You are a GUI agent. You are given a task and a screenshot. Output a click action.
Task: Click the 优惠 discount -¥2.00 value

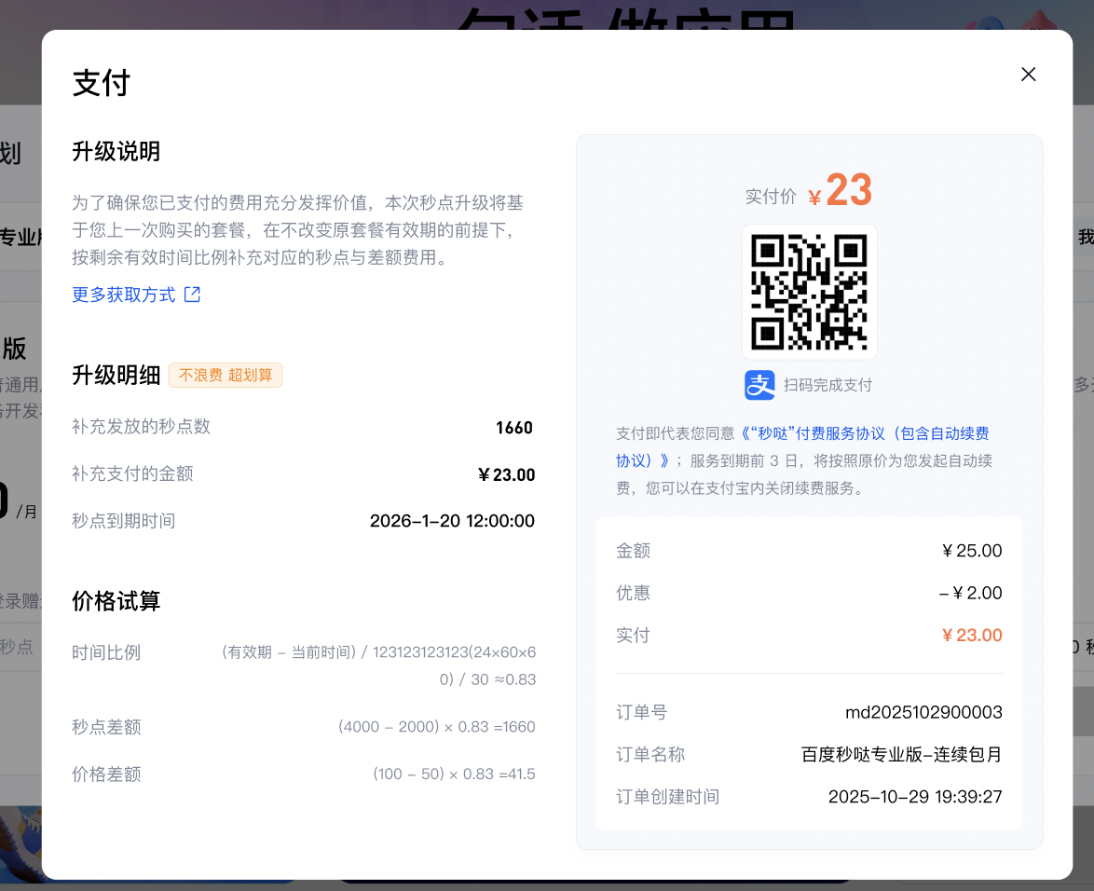[970, 594]
